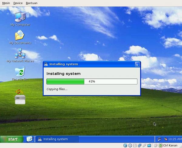The height and width of the screenshot is (148, 182).
Task: Minimize the Installing system dialog
Action: 137,64
